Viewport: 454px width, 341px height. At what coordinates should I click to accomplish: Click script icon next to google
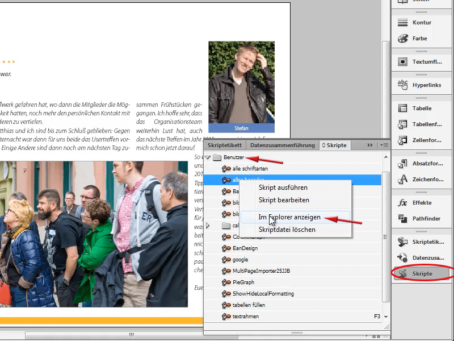point(226,260)
